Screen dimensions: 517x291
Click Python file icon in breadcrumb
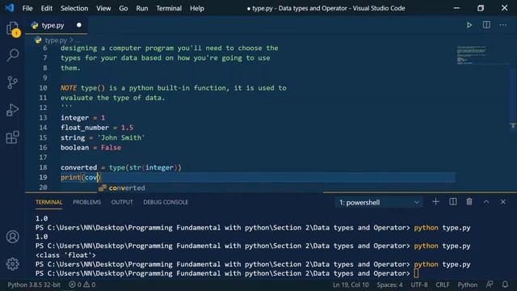[38, 40]
